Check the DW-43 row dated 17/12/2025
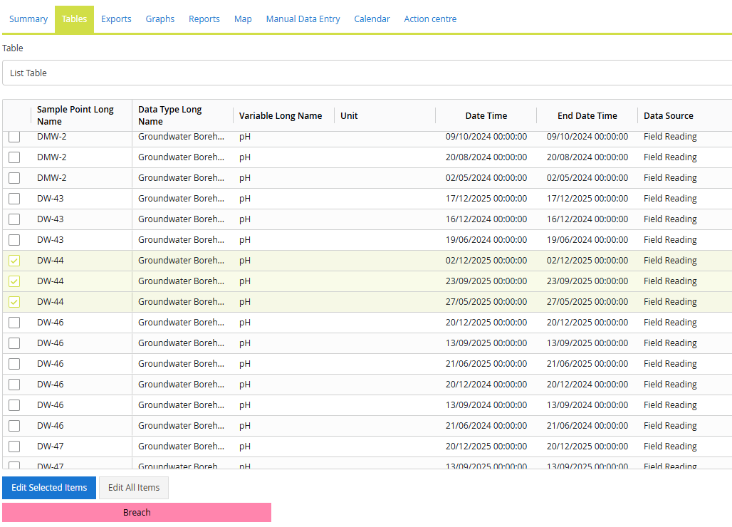The image size is (732, 527). coord(14,199)
